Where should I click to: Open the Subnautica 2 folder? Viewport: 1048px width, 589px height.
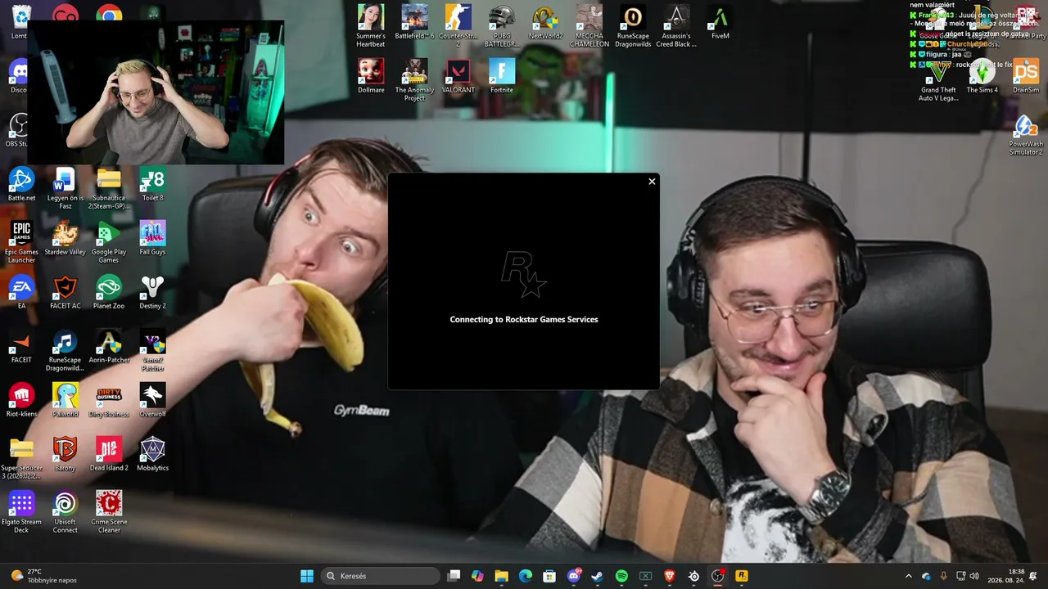(109, 188)
